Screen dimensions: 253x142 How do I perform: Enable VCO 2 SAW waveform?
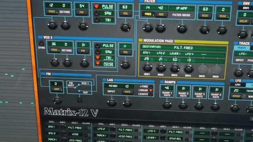click(97, 52)
